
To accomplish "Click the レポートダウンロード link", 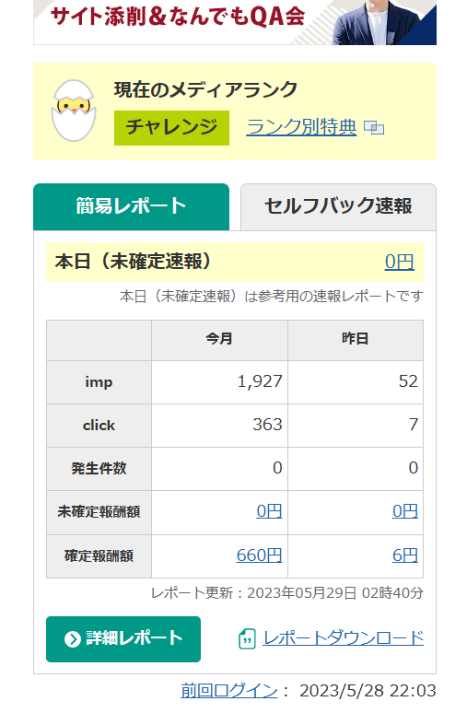I will click(x=344, y=638).
